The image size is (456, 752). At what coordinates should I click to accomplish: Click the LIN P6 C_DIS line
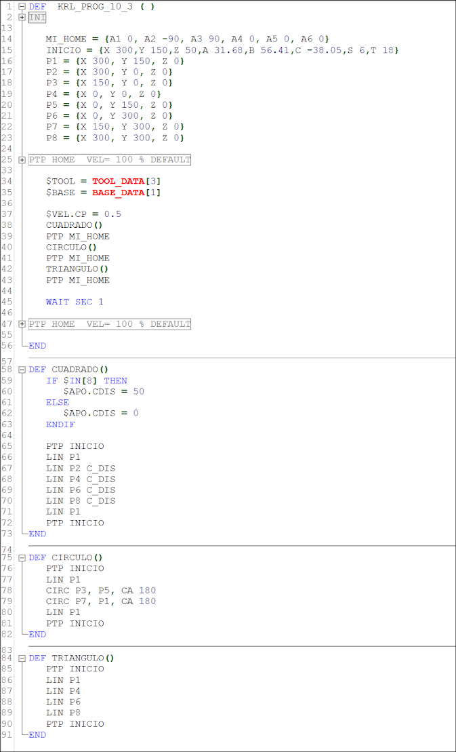click(x=81, y=490)
